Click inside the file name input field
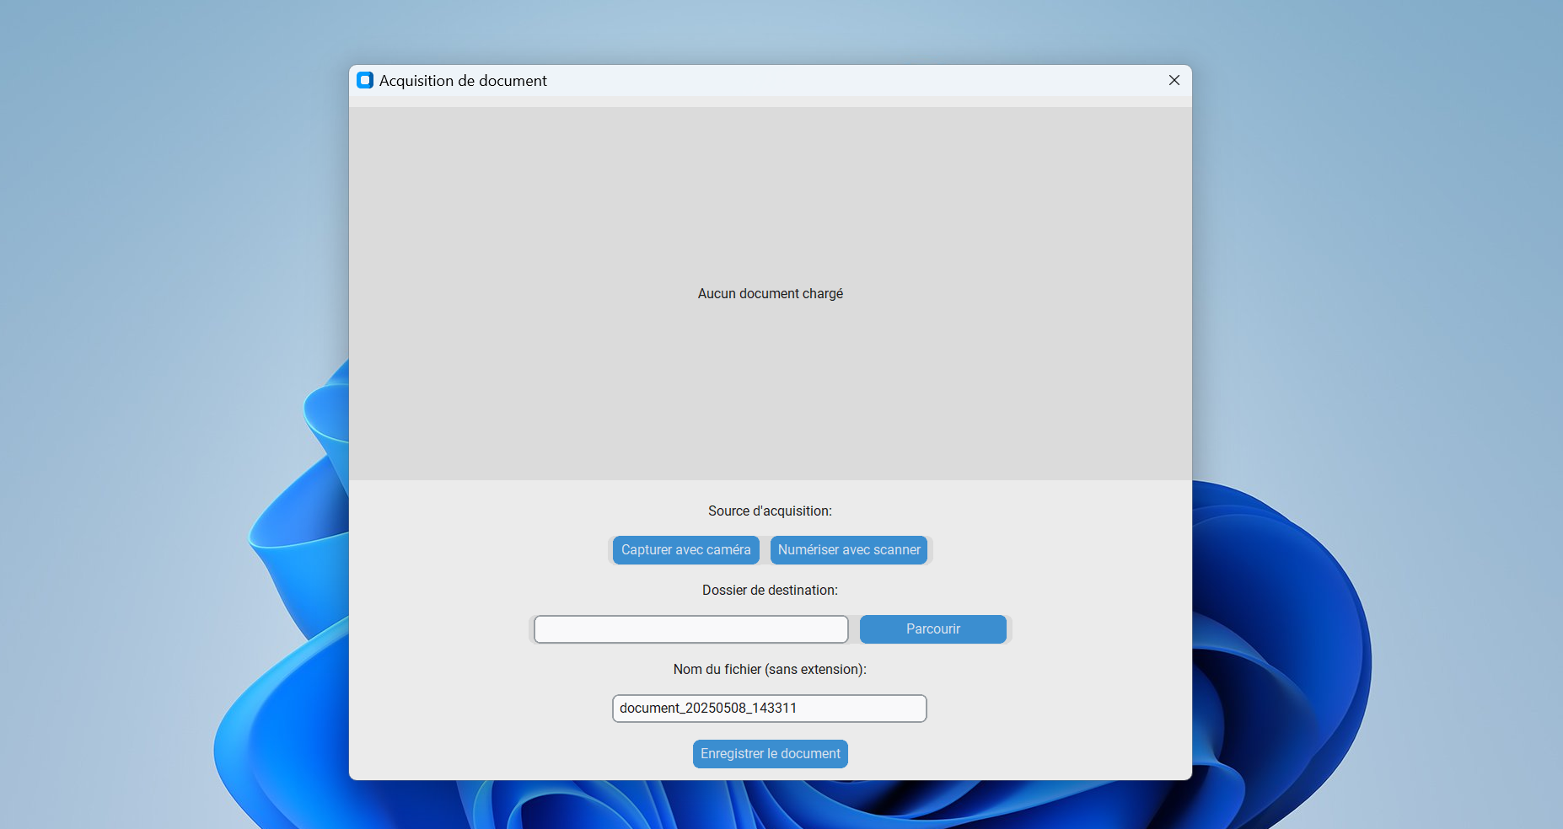Screen dimensions: 1563x829 (860, 709)
